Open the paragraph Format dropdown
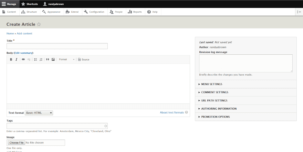Viewport: 303px width, 152px height. click(x=66, y=59)
